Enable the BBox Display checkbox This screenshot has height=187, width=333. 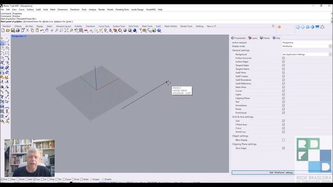[284, 140]
